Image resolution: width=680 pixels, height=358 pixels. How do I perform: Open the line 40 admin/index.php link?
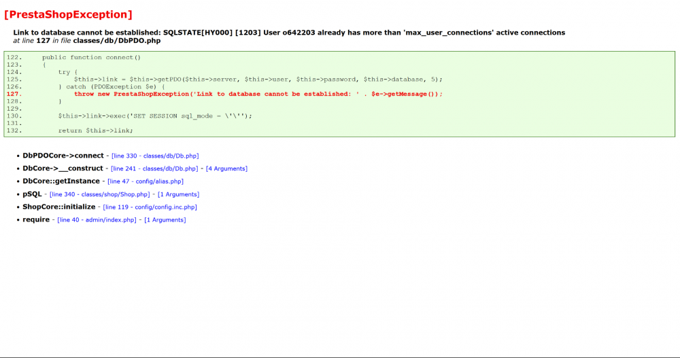[97, 220]
